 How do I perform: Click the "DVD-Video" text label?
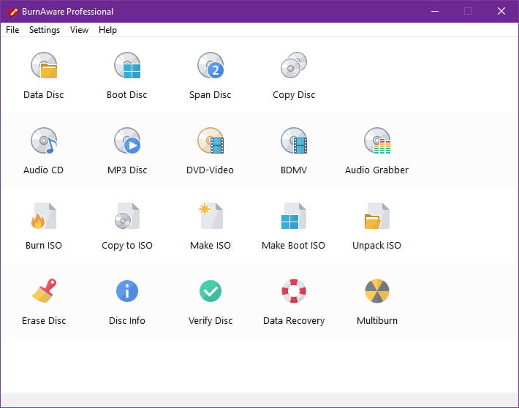(x=211, y=170)
